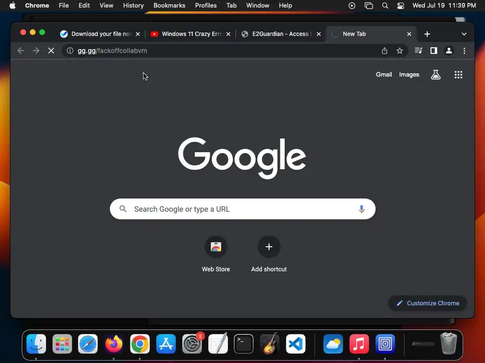Open Visual Studio Code in Dock
485x363 pixels.
[x=296, y=344]
